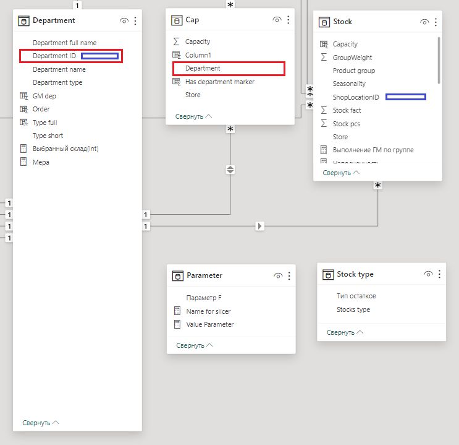Open more options for Cap table
The height and width of the screenshot is (445, 459).
288,20
